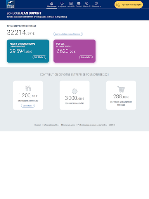Screen dimensions: 149x199
Task: Open Voir le détail de mes échéances
Action: (x=68, y=34)
